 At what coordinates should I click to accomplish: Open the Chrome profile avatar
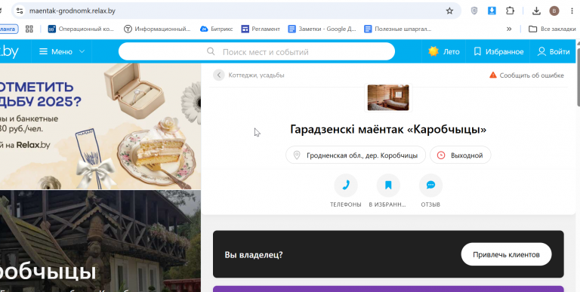(x=554, y=11)
